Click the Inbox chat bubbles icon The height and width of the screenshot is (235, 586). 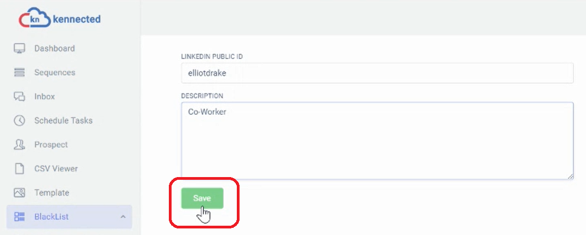[19, 96]
